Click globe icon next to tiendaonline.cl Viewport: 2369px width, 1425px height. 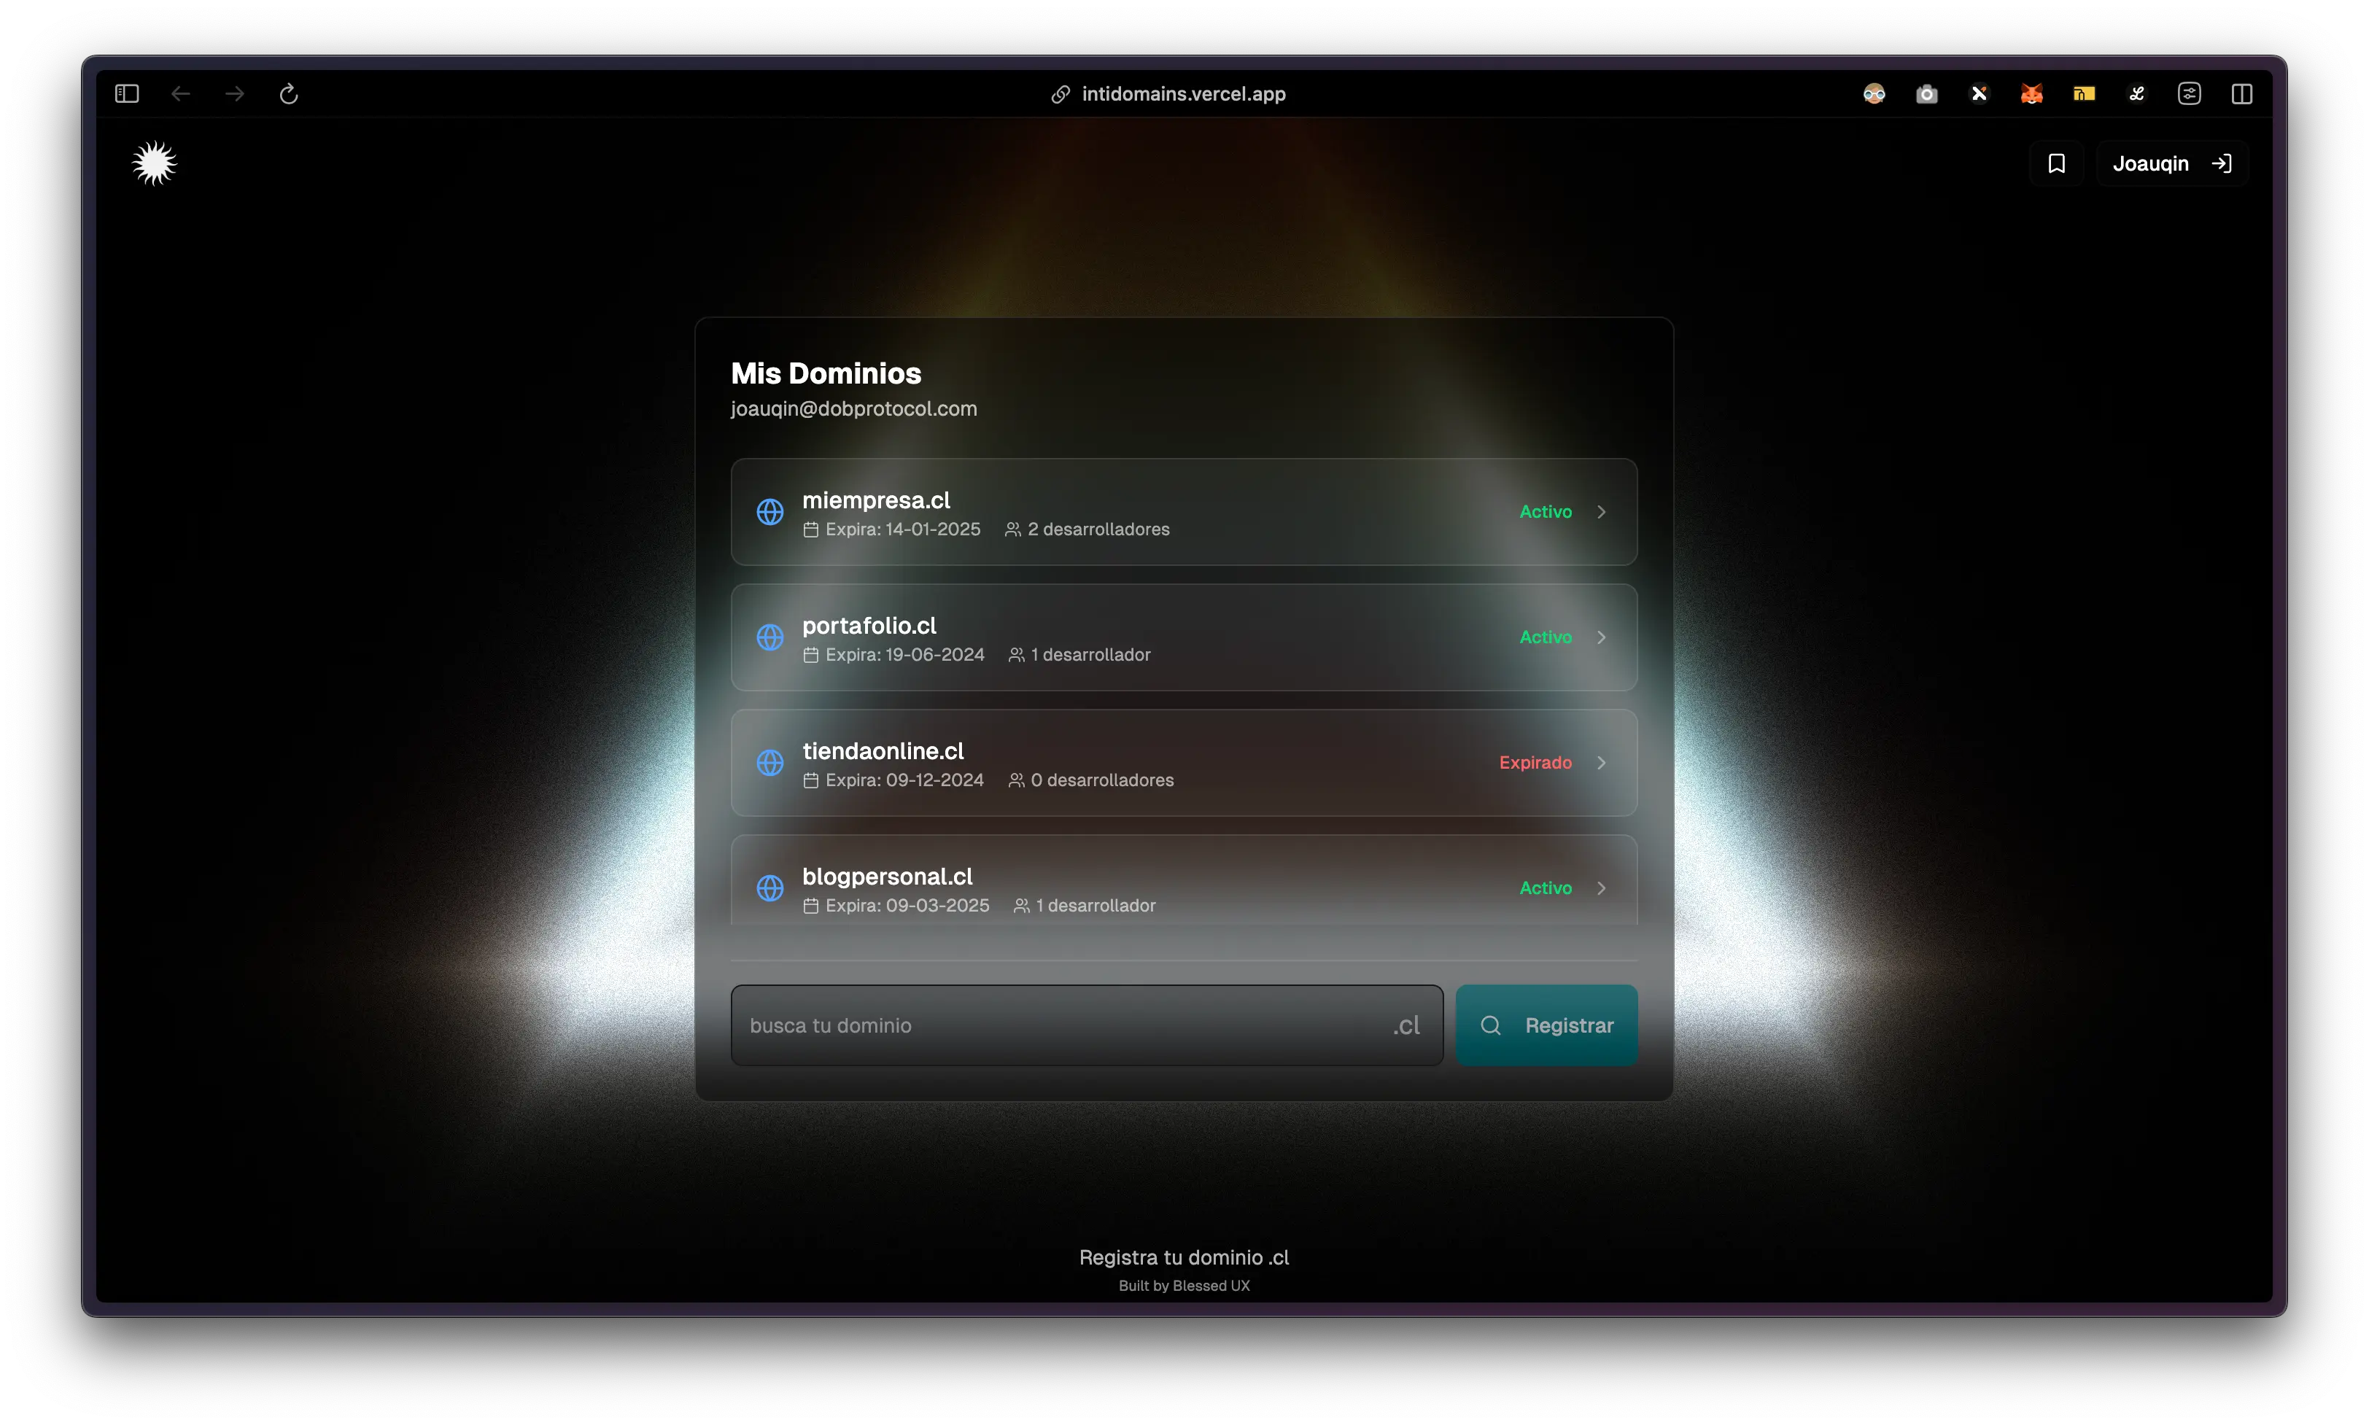tap(770, 762)
